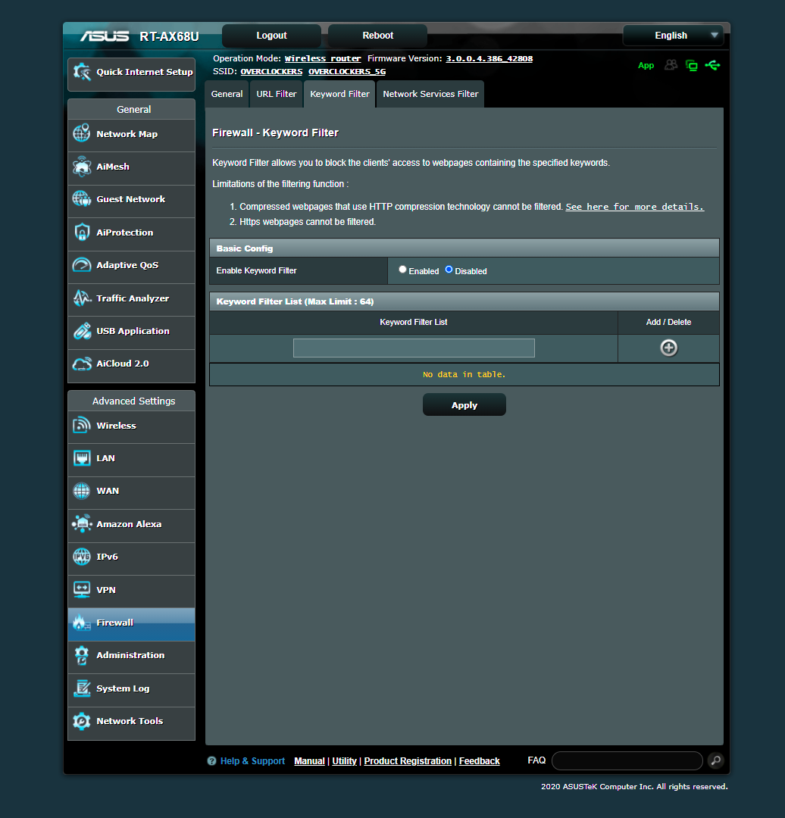The height and width of the screenshot is (818, 785).
Task: Open VPN monitor icon
Action: (81, 589)
